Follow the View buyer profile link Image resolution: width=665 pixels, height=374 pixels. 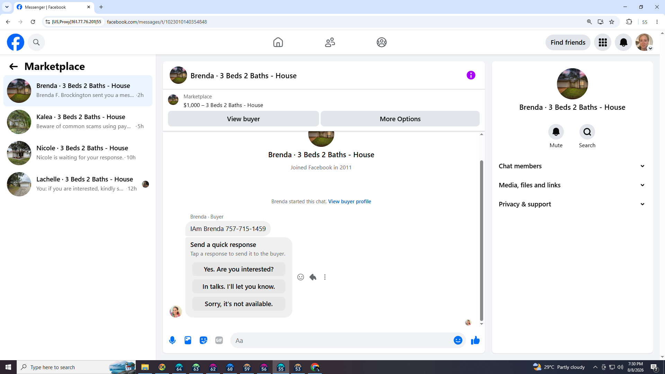tap(349, 202)
